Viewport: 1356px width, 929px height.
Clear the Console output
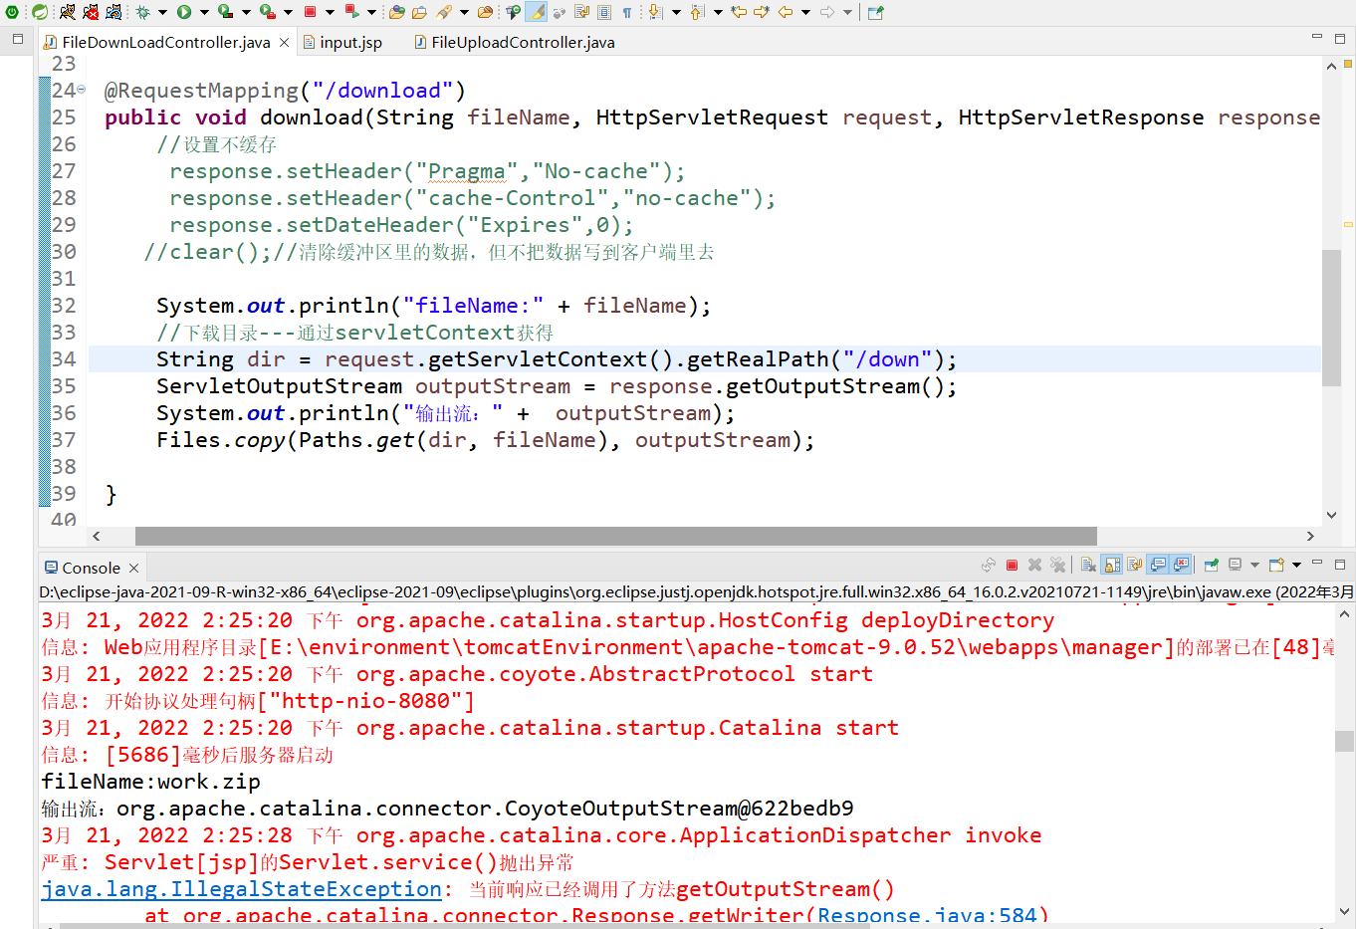[1086, 565]
